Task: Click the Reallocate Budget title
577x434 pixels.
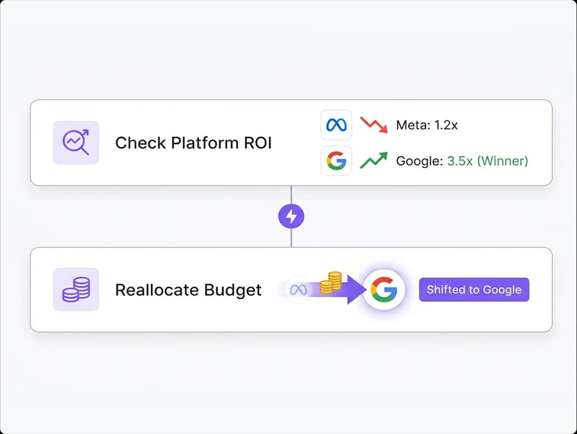Action: [188, 290]
